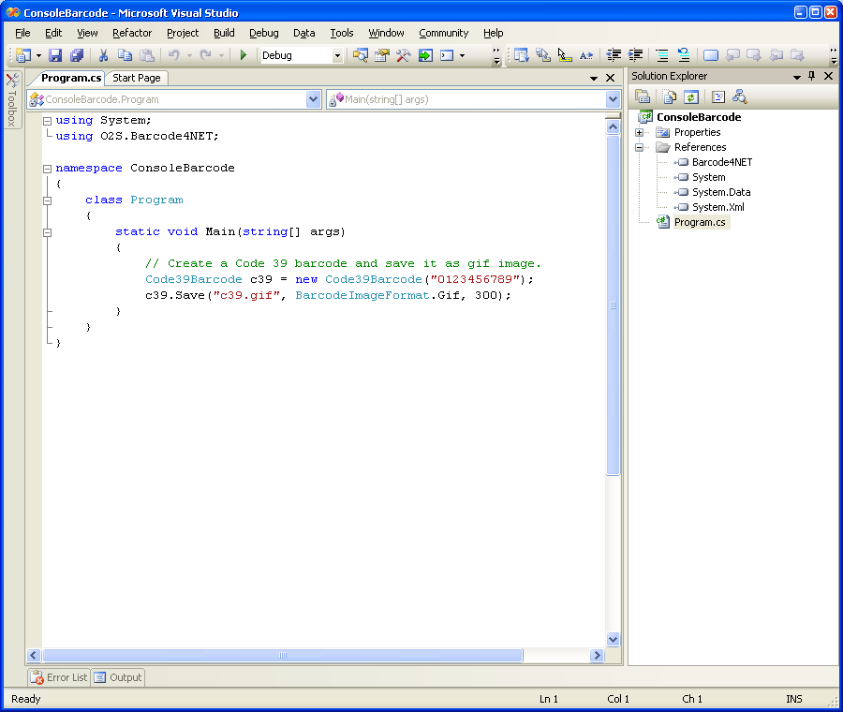Toggle Auto Hide pin on Solution Explorer

click(x=812, y=77)
